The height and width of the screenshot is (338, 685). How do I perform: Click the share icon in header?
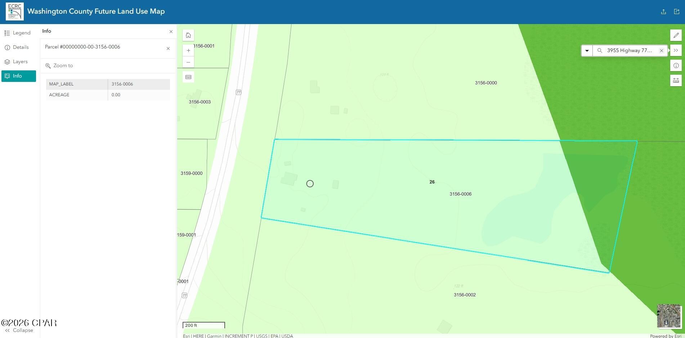(677, 11)
